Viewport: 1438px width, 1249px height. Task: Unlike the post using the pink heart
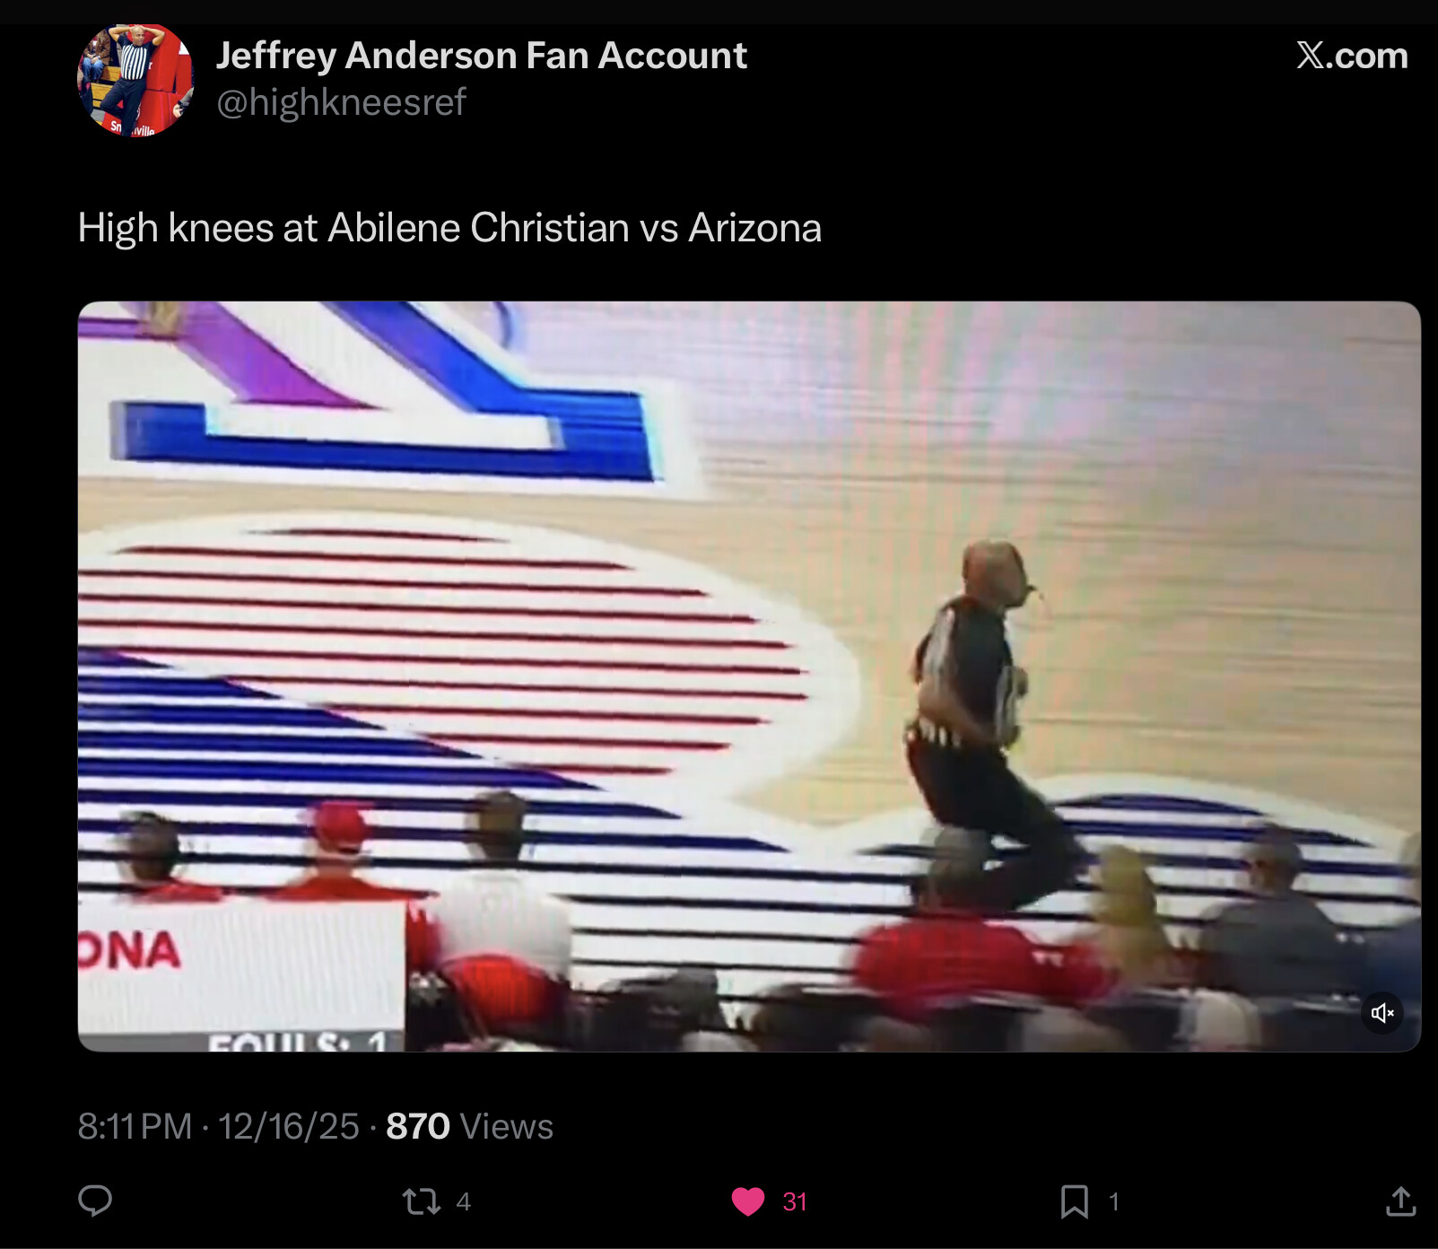coord(748,1201)
